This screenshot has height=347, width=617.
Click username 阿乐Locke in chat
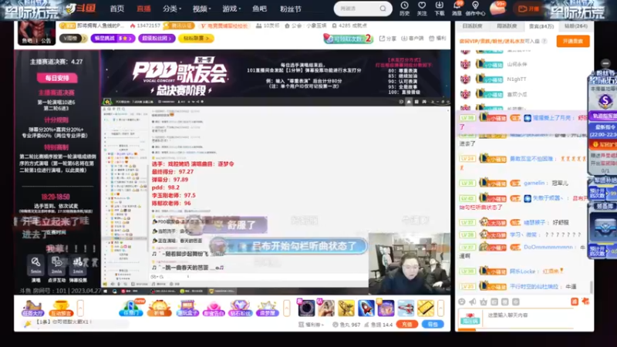click(x=523, y=271)
